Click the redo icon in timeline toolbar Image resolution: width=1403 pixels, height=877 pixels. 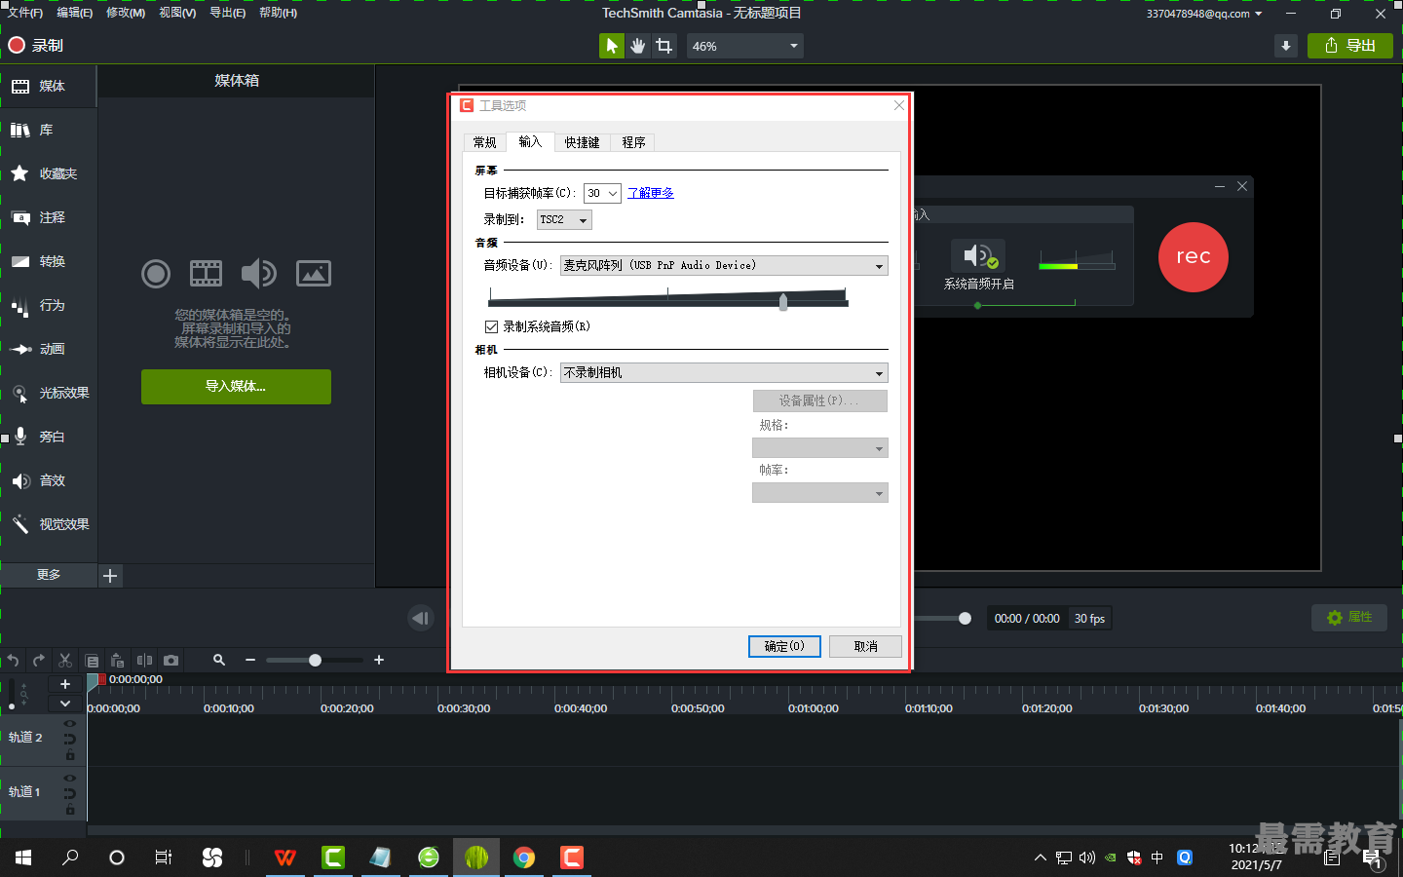39,661
